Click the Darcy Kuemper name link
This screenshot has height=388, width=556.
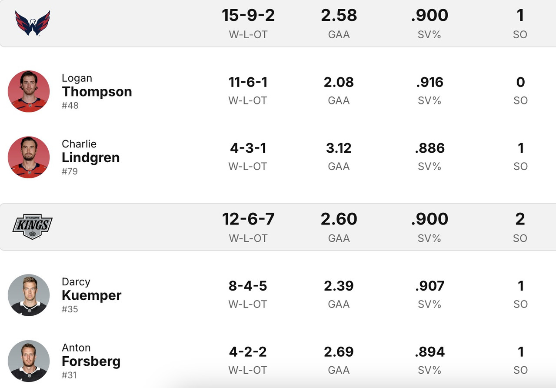(91, 295)
